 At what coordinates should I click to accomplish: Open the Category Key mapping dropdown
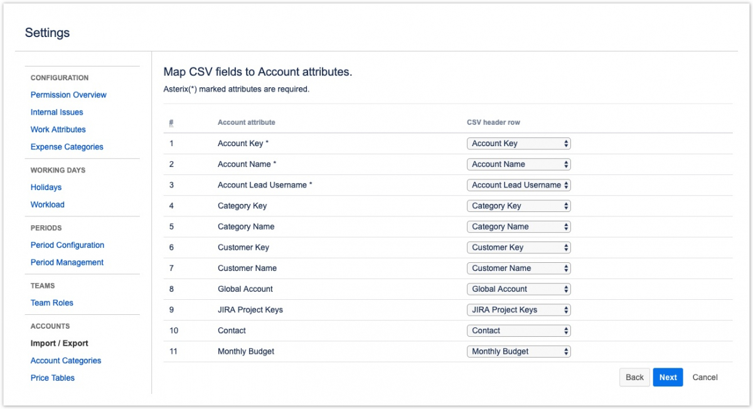[x=518, y=206]
